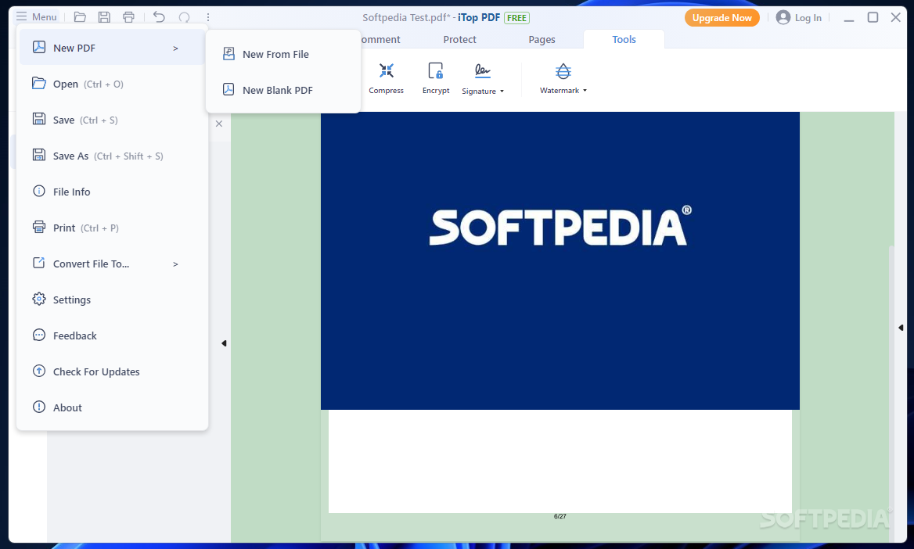
Task: Maximize the iTop PDF window
Action: (x=873, y=17)
